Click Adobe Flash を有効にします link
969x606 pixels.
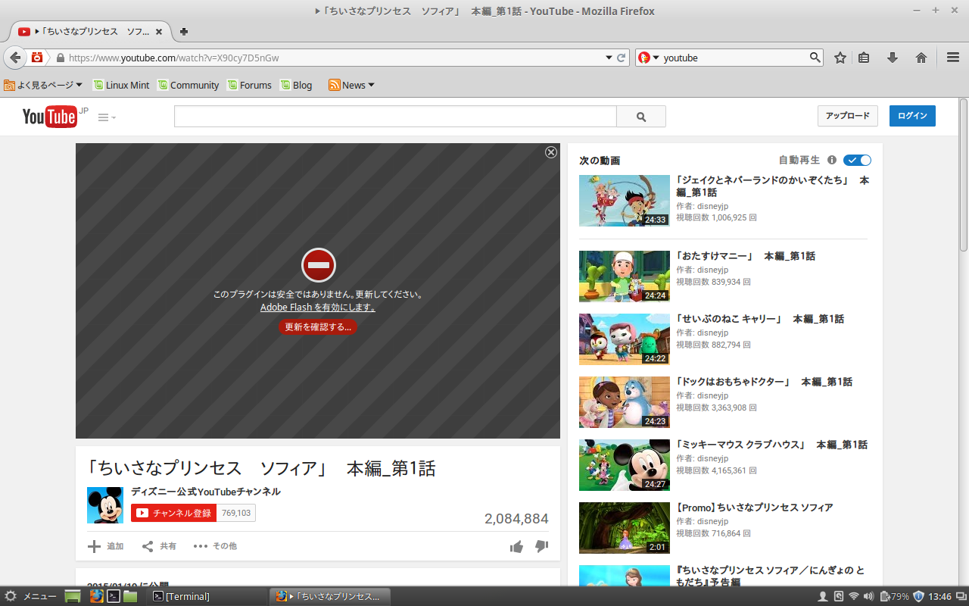pos(318,308)
